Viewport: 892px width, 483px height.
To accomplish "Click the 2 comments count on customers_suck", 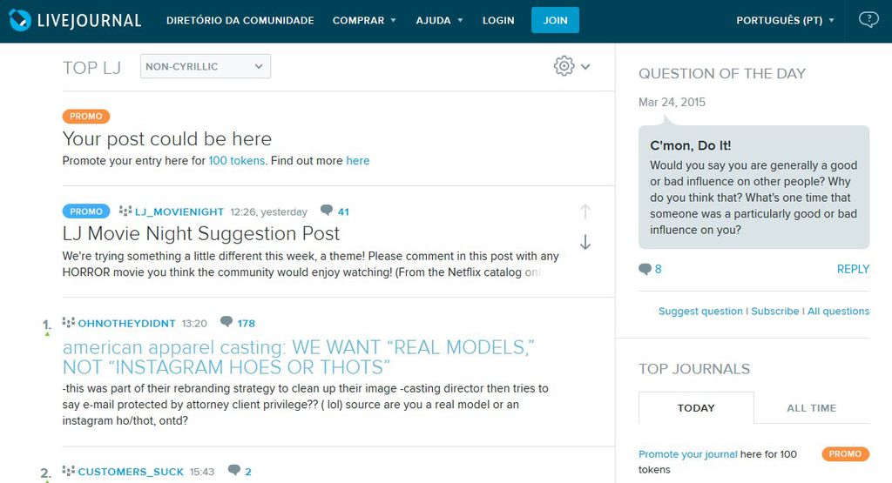I will pos(248,472).
